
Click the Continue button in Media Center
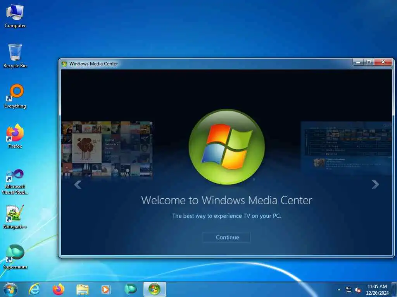[x=226, y=237]
